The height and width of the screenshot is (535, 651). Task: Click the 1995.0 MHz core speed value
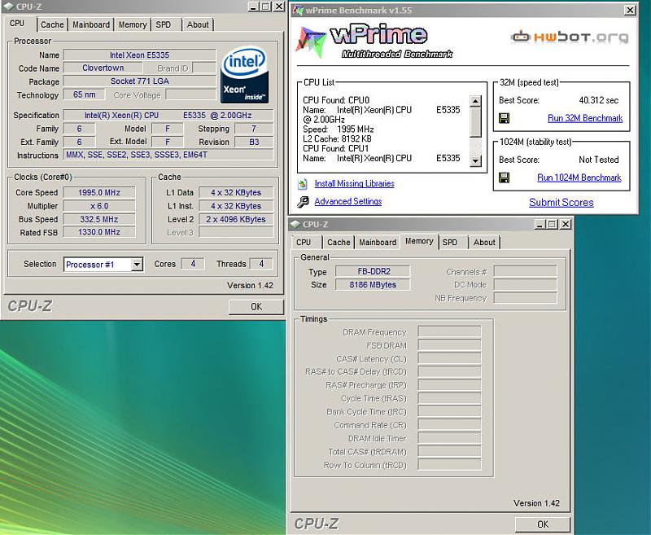pos(99,193)
